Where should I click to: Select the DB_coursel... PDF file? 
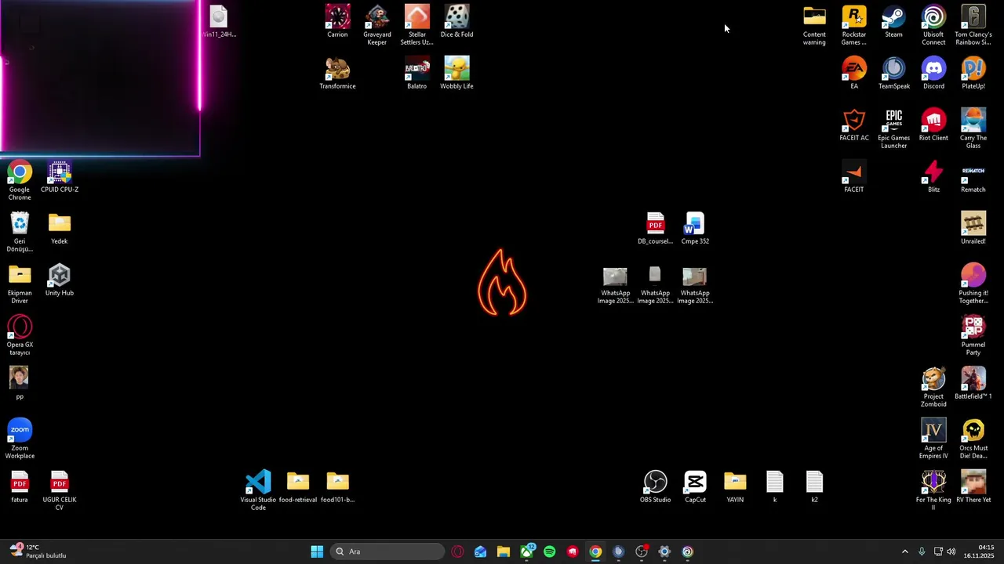(x=655, y=228)
